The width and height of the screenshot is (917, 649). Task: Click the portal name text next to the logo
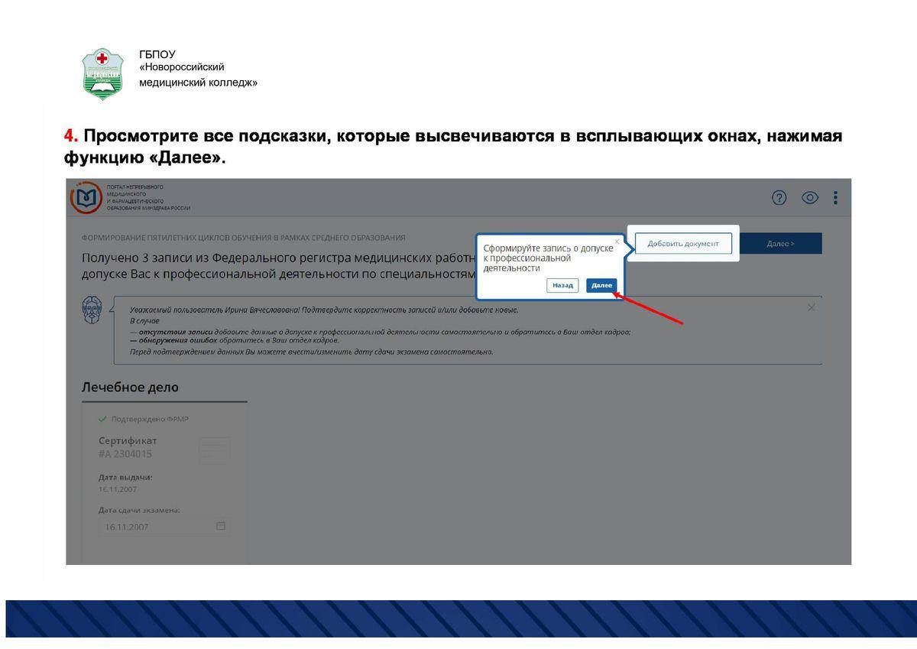(147, 198)
